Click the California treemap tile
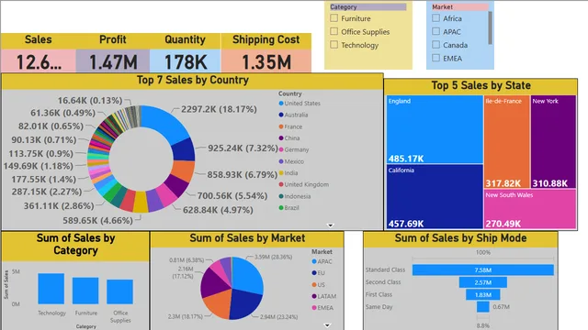This screenshot has width=588, height=330. [435, 196]
